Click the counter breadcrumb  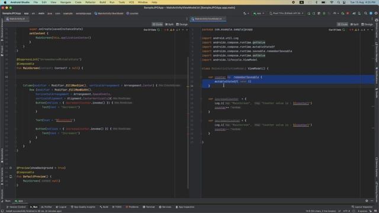133,13
